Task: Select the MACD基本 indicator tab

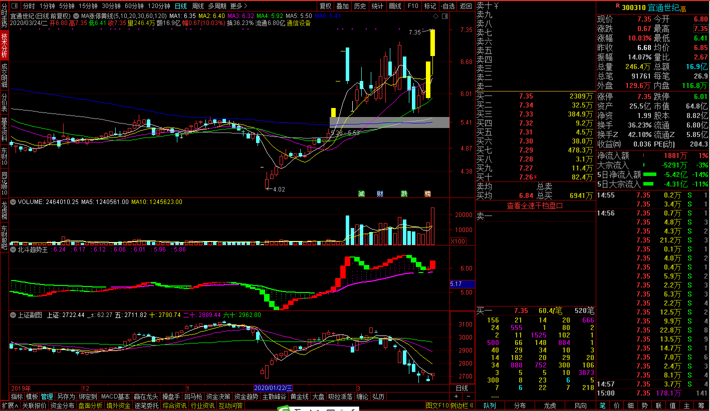Action: 115,396
